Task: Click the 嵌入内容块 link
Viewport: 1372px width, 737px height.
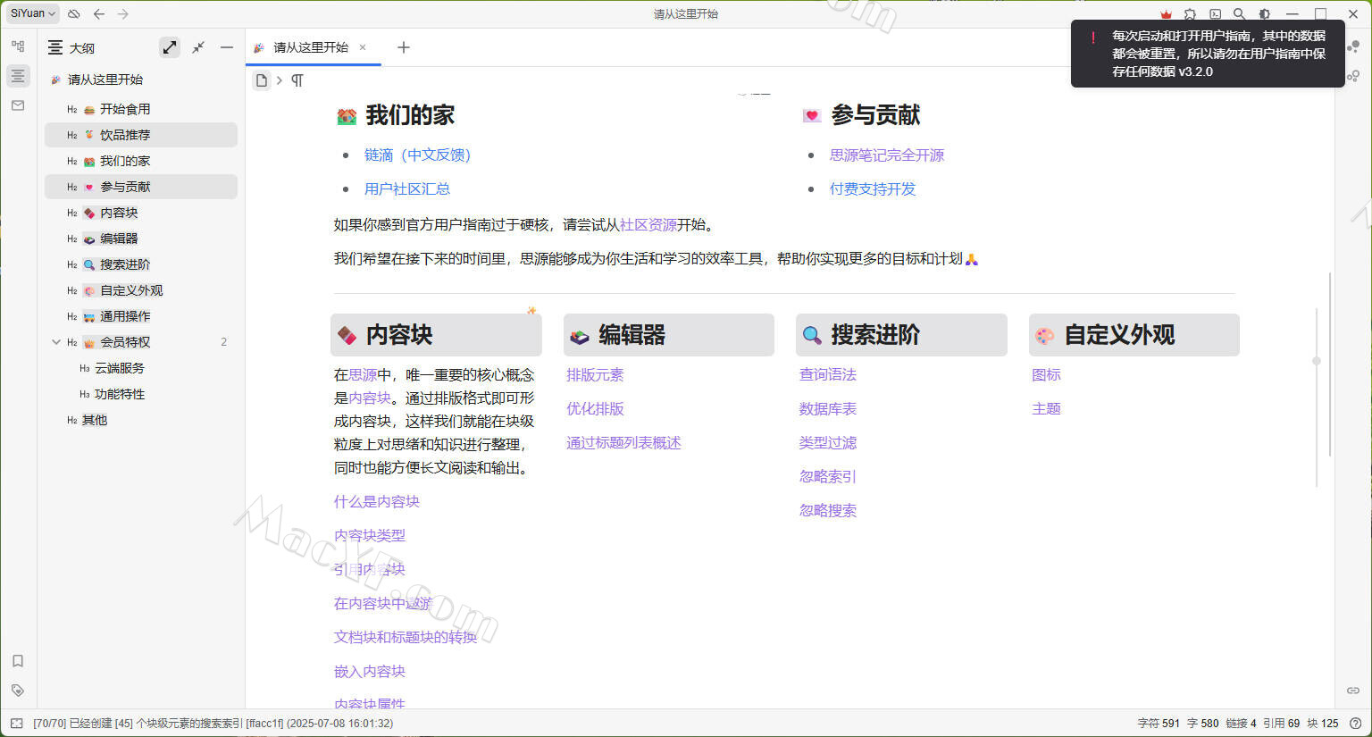Action: [x=370, y=672]
